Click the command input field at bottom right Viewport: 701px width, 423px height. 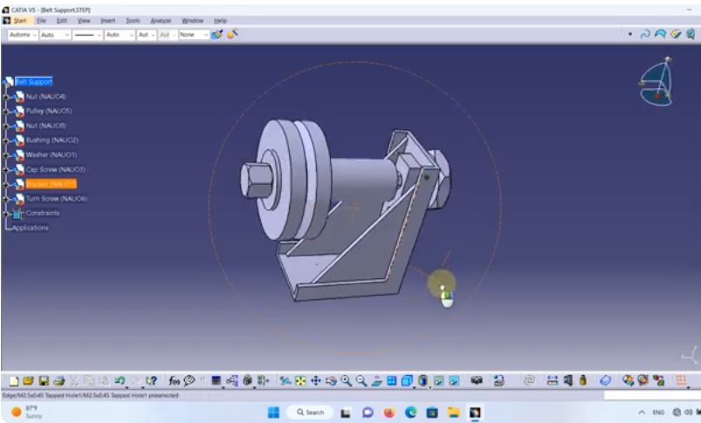pos(652,395)
